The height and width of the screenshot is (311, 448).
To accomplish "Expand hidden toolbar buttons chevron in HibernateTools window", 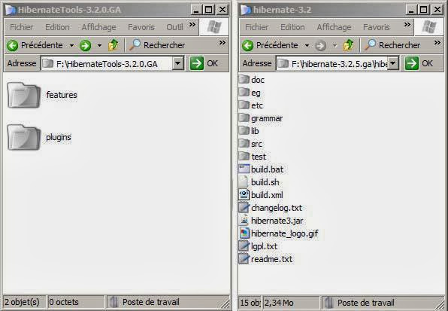I will click(x=222, y=43).
